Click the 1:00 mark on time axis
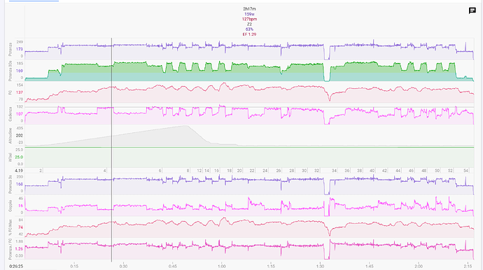The width and height of the screenshot is (483, 270). pyautogui.click(x=221, y=267)
